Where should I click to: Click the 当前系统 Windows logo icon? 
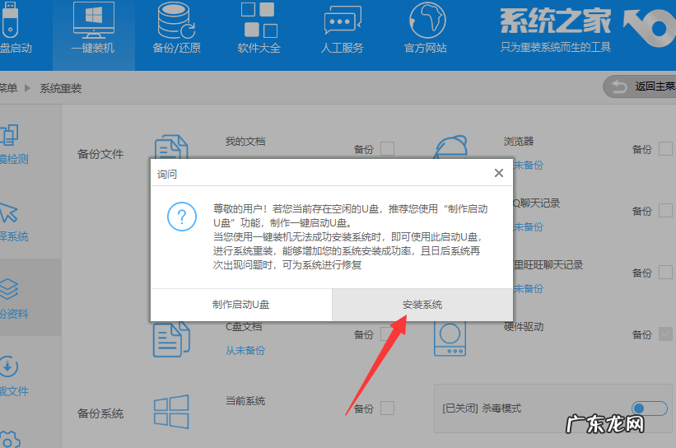(171, 411)
